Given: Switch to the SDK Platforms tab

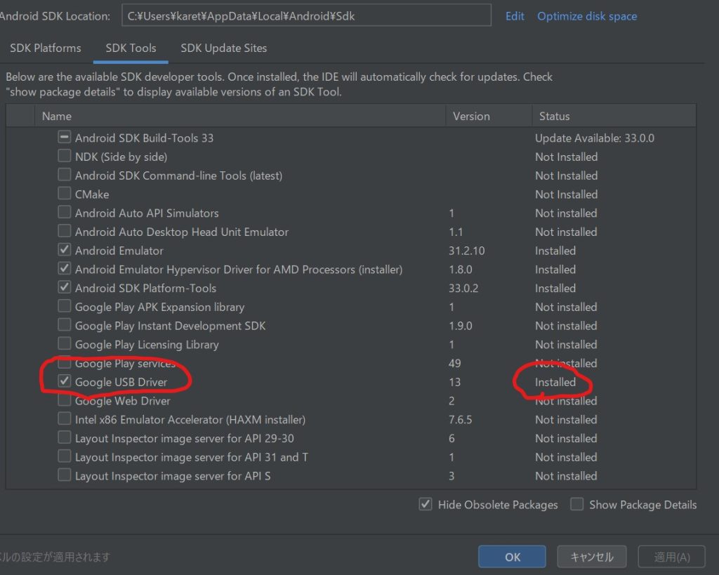Looking at the screenshot, I should click(46, 48).
